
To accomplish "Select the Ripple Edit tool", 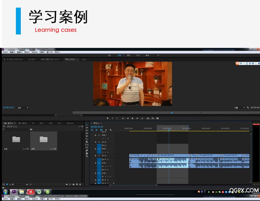I will click(x=87, y=130).
